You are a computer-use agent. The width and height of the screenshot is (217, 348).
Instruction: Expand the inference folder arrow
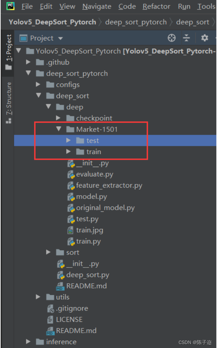click(28, 342)
